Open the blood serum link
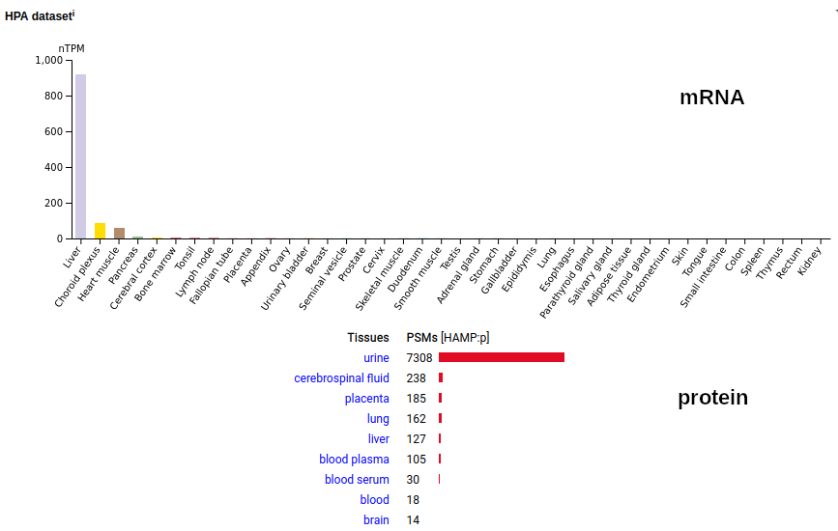Screen dimensions: 838x531 pyautogui.click(x=357, y=480)
